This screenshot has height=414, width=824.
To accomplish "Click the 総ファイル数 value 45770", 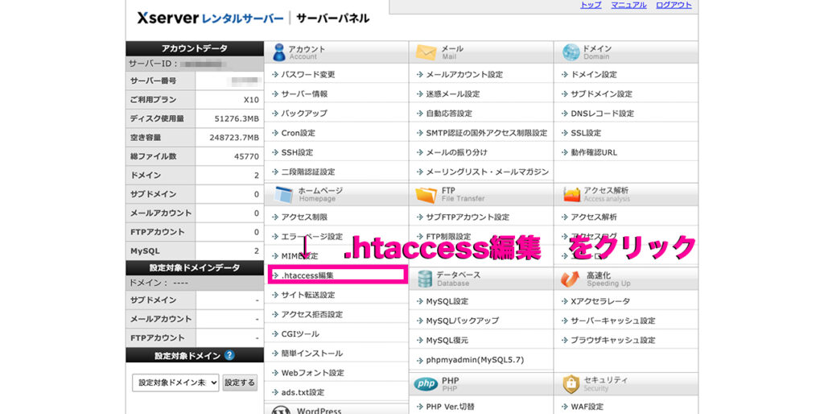I will 246,156.
